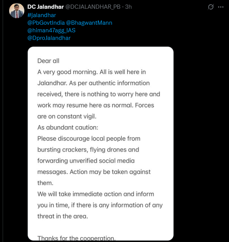Click 'threat in the area.' line
The width and height of the screenshot is (229, 242).
tap(62, 216)
